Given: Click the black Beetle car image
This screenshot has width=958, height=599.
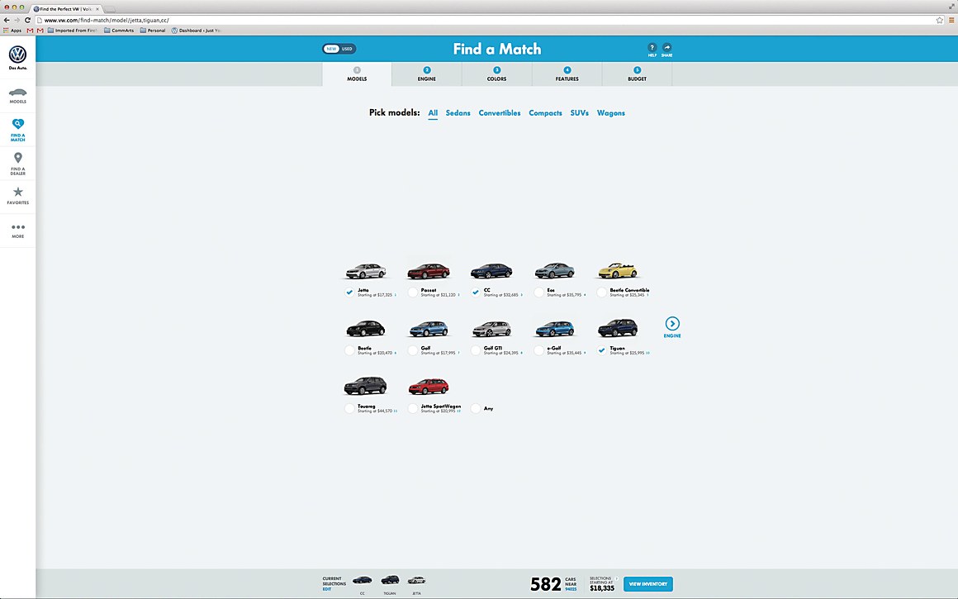Looking at the screenshot, I should (x=365, y=329).
